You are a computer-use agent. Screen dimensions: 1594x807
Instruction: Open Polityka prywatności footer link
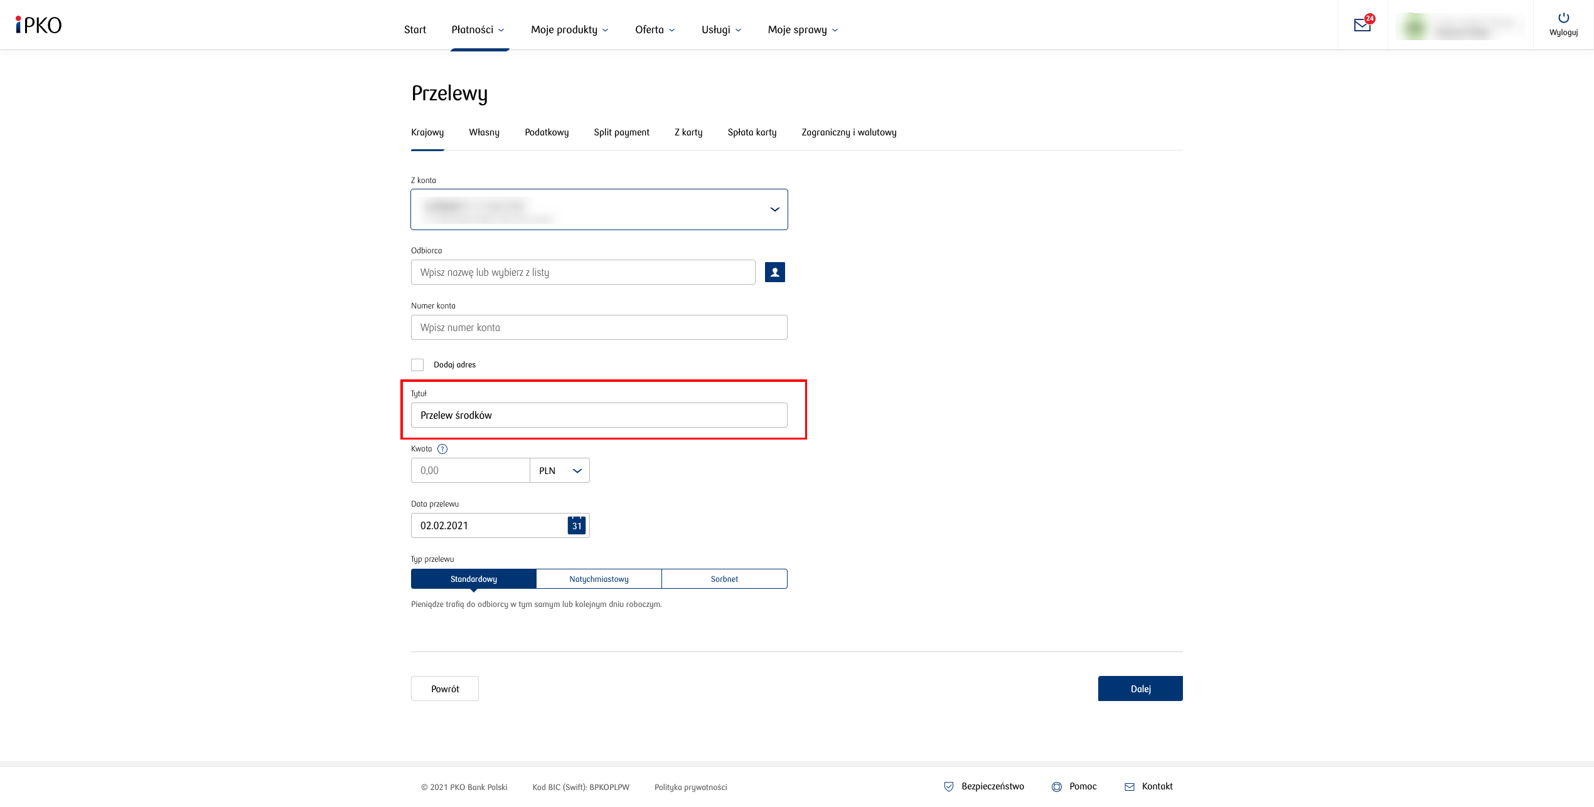tap(690, 787)
